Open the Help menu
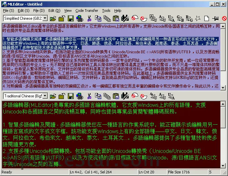Image resolution: width=228 pixels, height=176 pixels. pos(118,11)
